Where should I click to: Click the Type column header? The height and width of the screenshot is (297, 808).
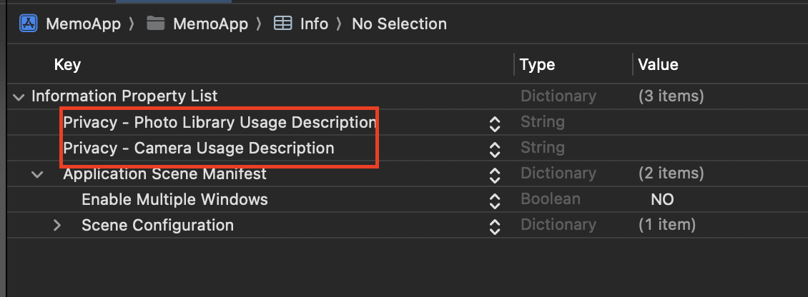[x=537, y=64]
